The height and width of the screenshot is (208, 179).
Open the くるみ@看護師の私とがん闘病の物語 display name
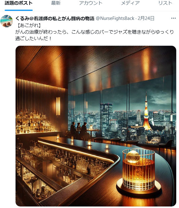coord(55,18)
